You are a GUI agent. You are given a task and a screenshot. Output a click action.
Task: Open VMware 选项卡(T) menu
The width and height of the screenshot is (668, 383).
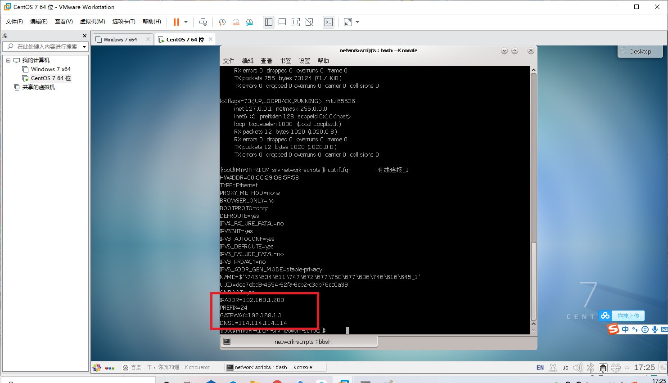click(x=124, y=22)
